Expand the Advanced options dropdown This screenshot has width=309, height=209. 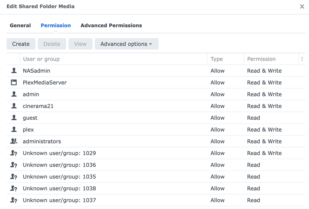point(126,44)
